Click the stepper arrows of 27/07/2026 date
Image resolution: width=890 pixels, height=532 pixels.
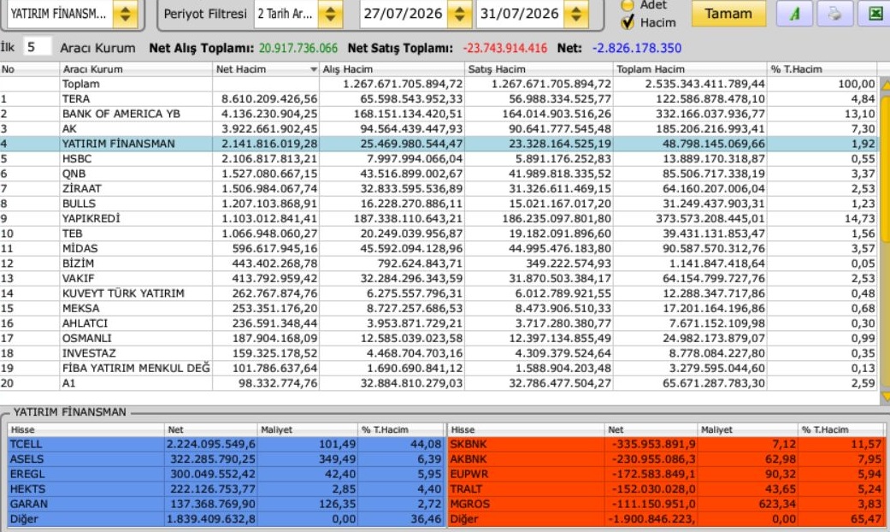460,14
